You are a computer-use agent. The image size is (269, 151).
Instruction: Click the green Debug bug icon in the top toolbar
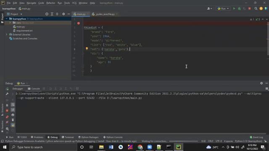point(239,8)
